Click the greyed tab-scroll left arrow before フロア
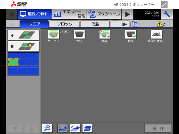 pos(13,24)
